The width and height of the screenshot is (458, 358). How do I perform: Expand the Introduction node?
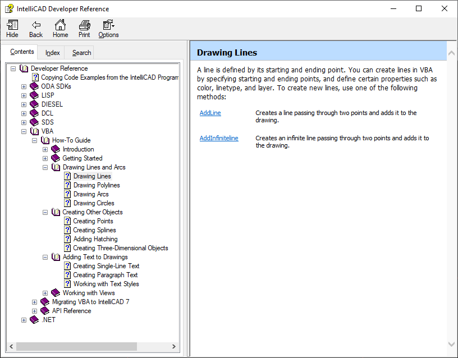point(45,149)
